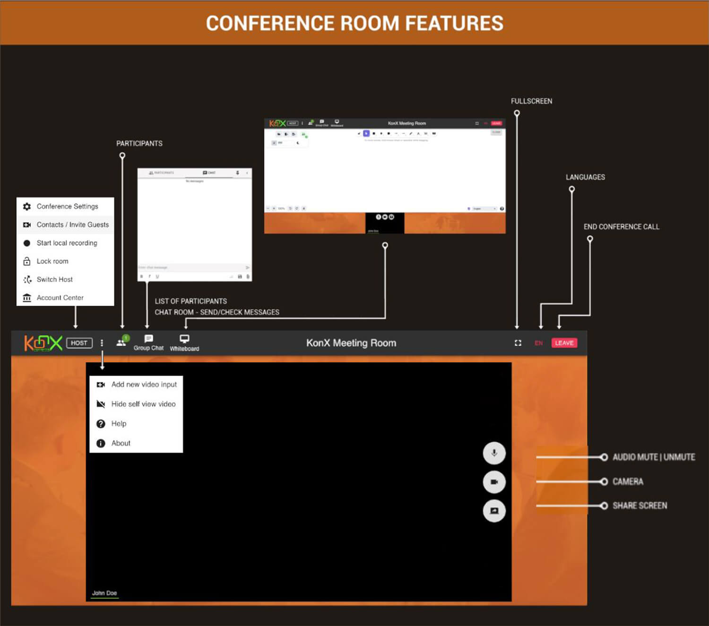
Task: Expand the HOST menu button
Action: pyautogui.click(x=79, y=343)
